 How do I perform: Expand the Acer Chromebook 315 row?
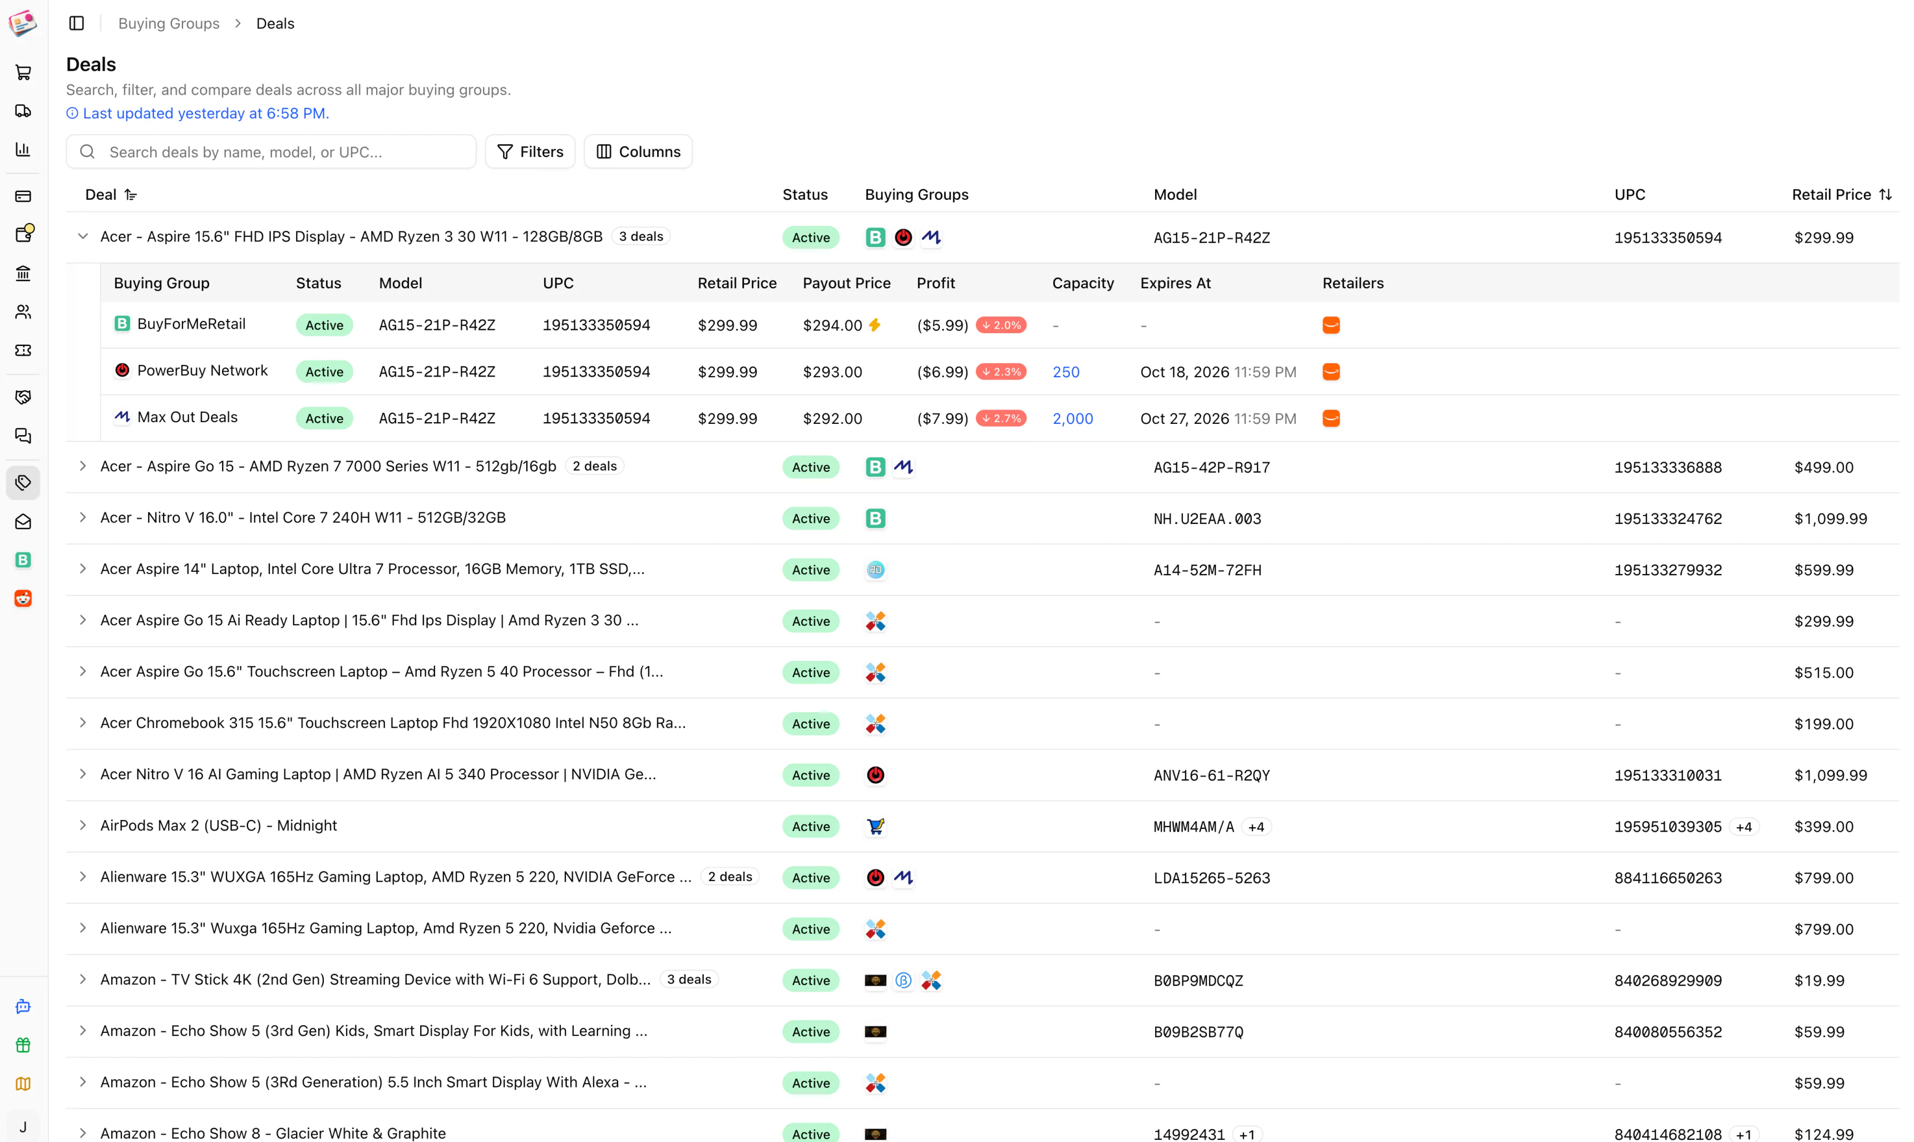82,723
